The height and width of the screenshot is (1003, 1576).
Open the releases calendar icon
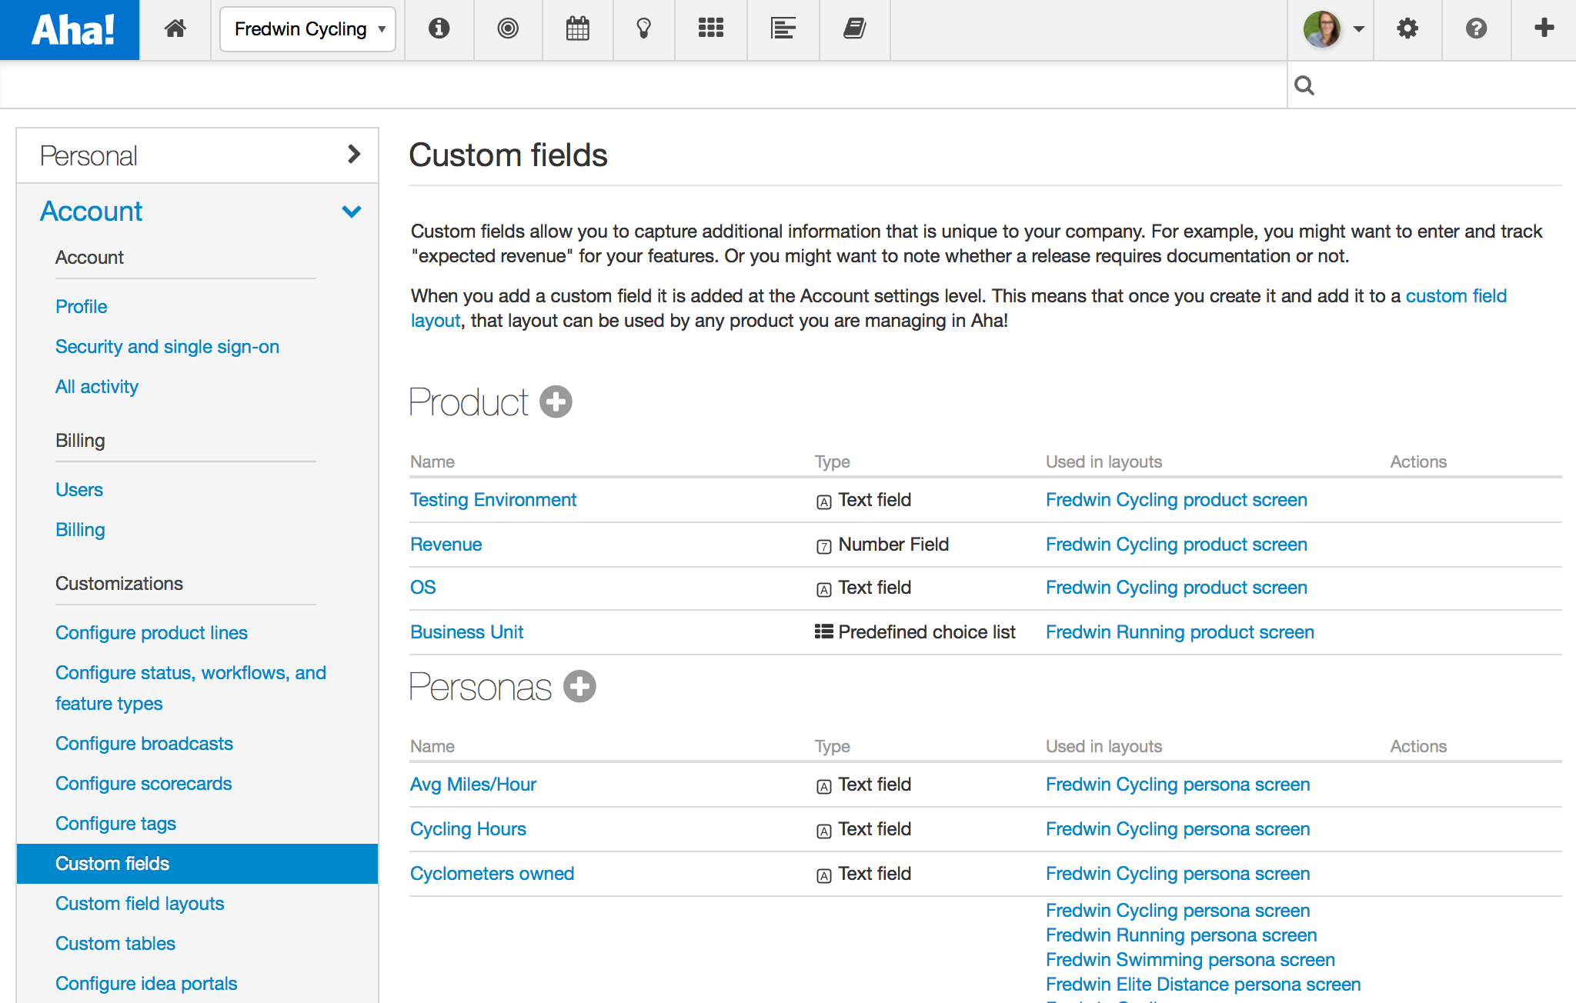[577, 29]
